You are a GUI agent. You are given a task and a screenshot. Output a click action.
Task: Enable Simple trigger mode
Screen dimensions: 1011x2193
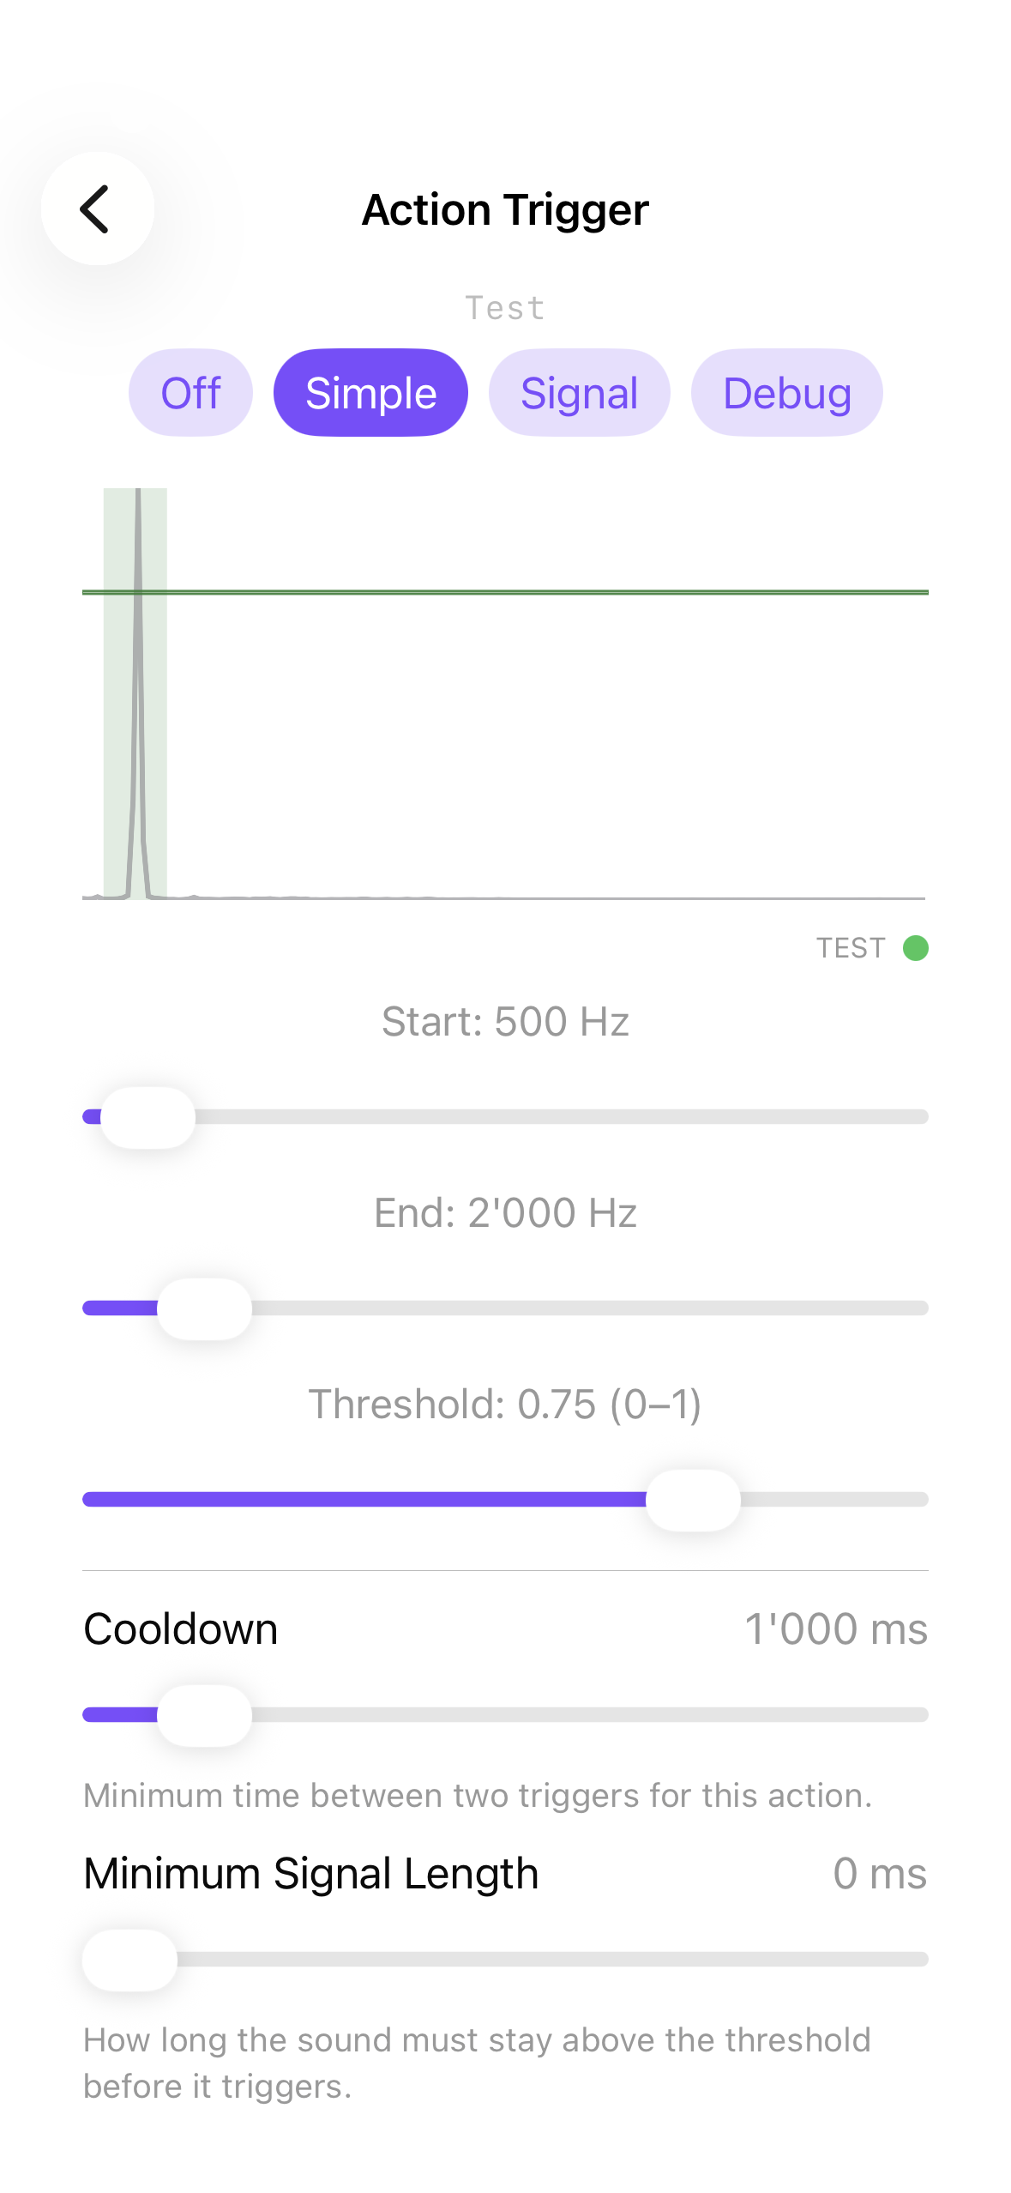370,392
